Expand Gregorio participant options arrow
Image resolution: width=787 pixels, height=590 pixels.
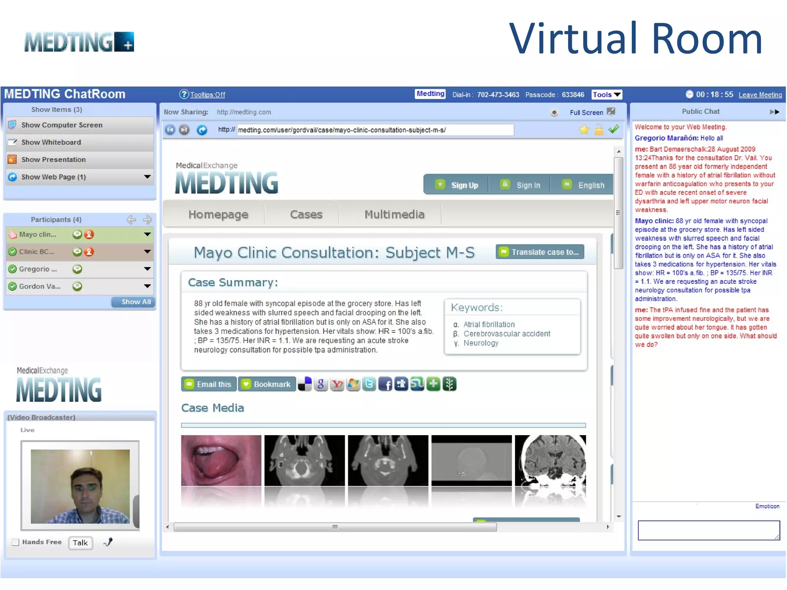[x=147, y=269]
